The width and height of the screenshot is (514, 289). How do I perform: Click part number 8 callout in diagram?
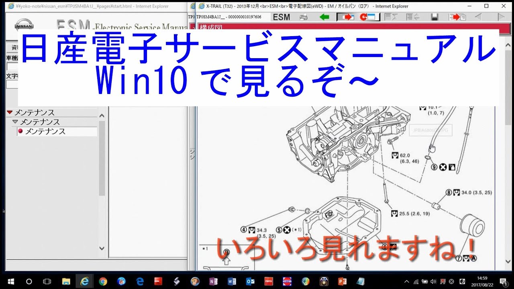pyautogui.click(x=449, y=193)
